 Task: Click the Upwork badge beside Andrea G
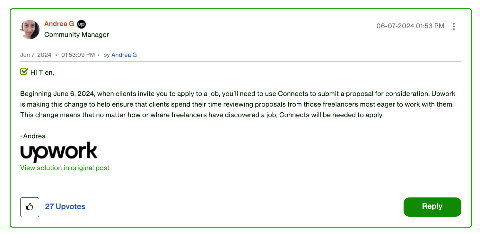(82, 24)
